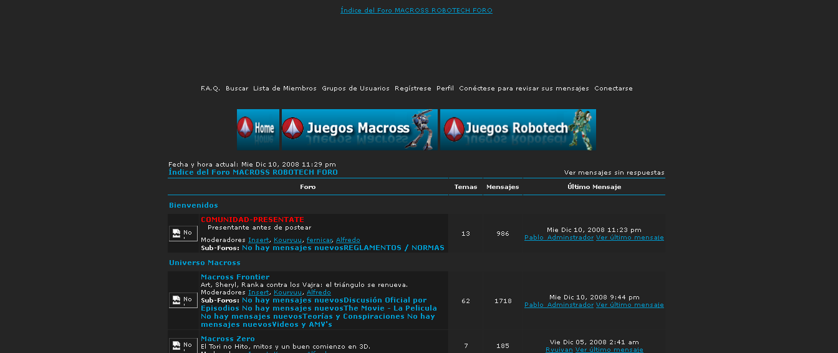The width and height of the screenshot is (838, 353).
Task: Go to Buscar in the navigation
Action: pyautogui.click(x=237, y=89)
